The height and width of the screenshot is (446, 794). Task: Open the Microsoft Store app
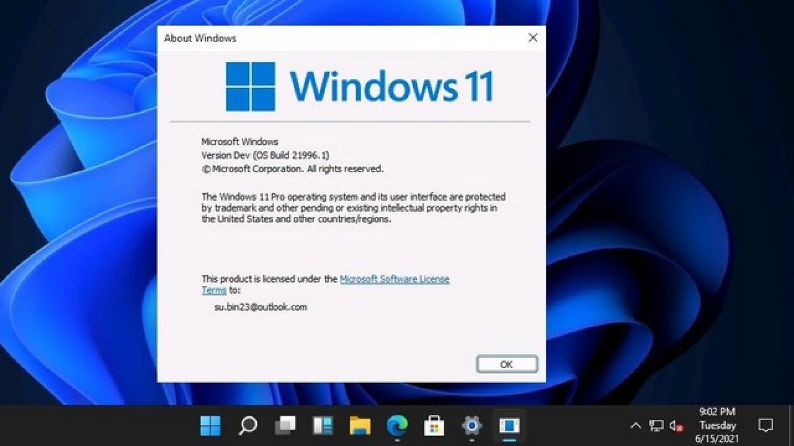[x=433, y=426]
